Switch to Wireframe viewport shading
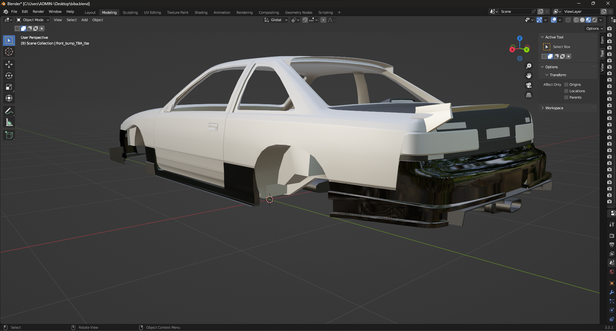 [x=576, y=20]
